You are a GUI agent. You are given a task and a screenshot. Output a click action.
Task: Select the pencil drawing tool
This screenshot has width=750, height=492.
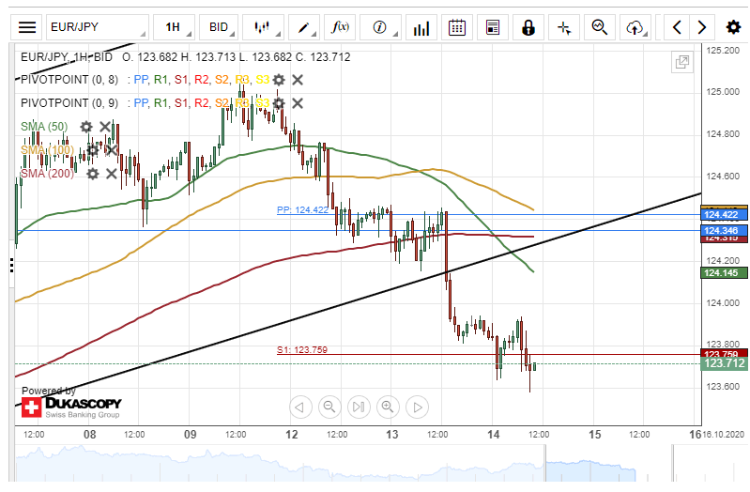308,27
